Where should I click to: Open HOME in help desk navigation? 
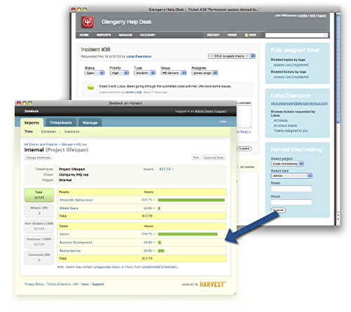coord(84,35)
